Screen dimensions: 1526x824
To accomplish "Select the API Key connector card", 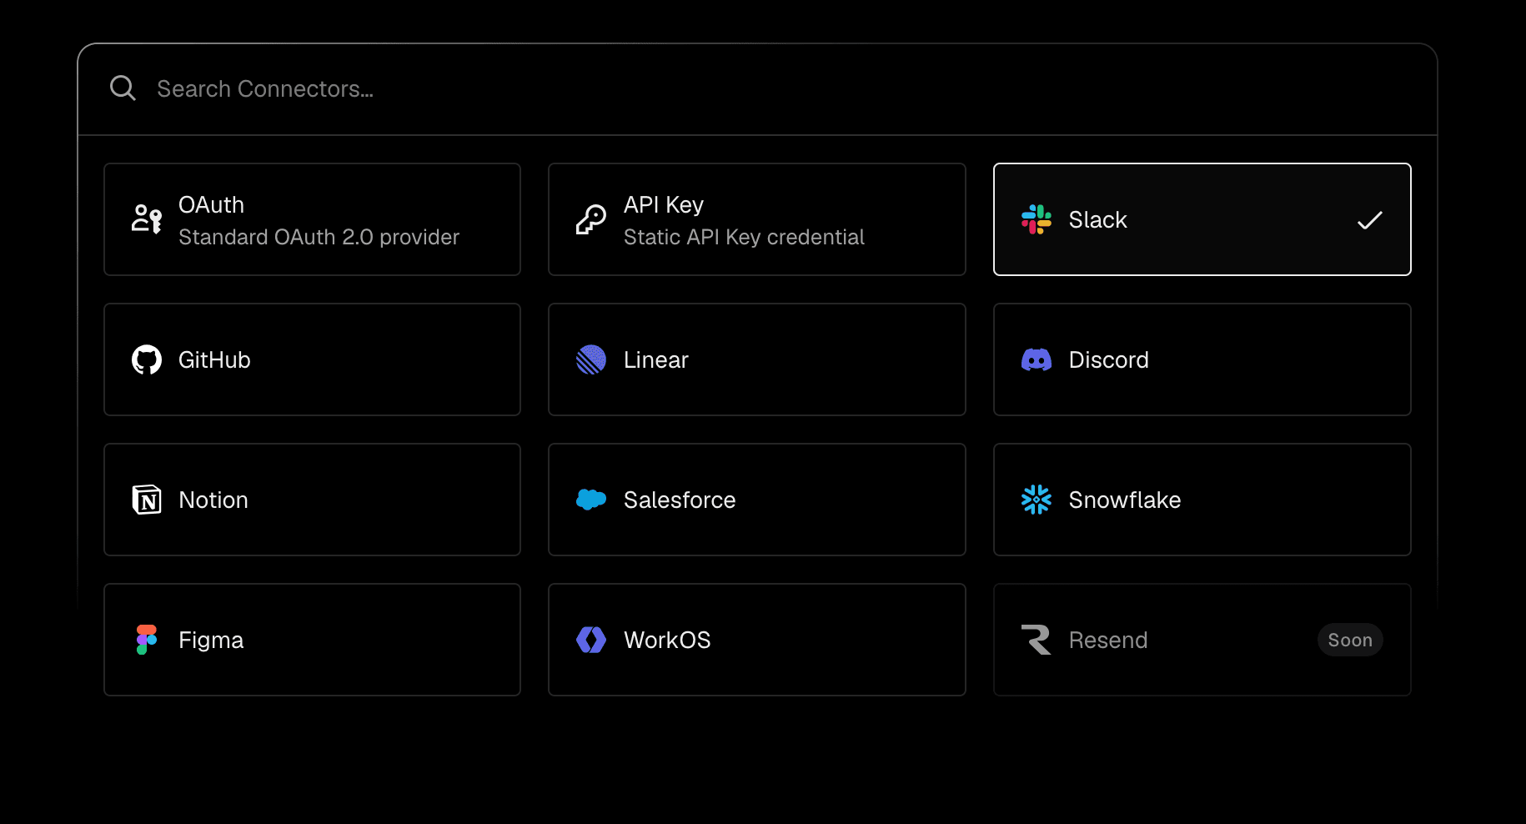I will [757, 219].
